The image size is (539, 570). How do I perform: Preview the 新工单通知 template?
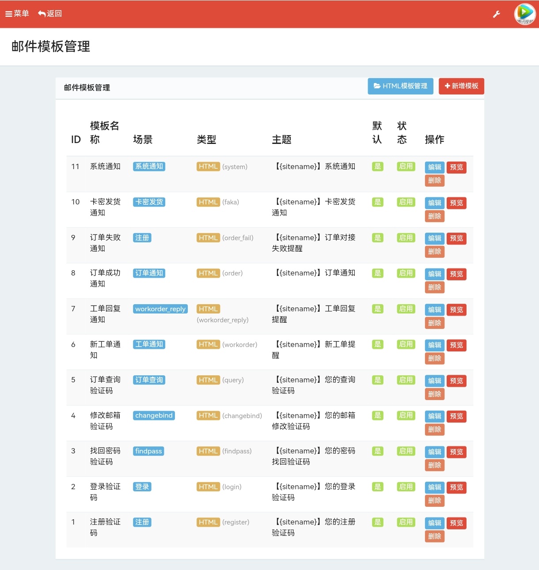pyautogui.click(x=456, y=345)
